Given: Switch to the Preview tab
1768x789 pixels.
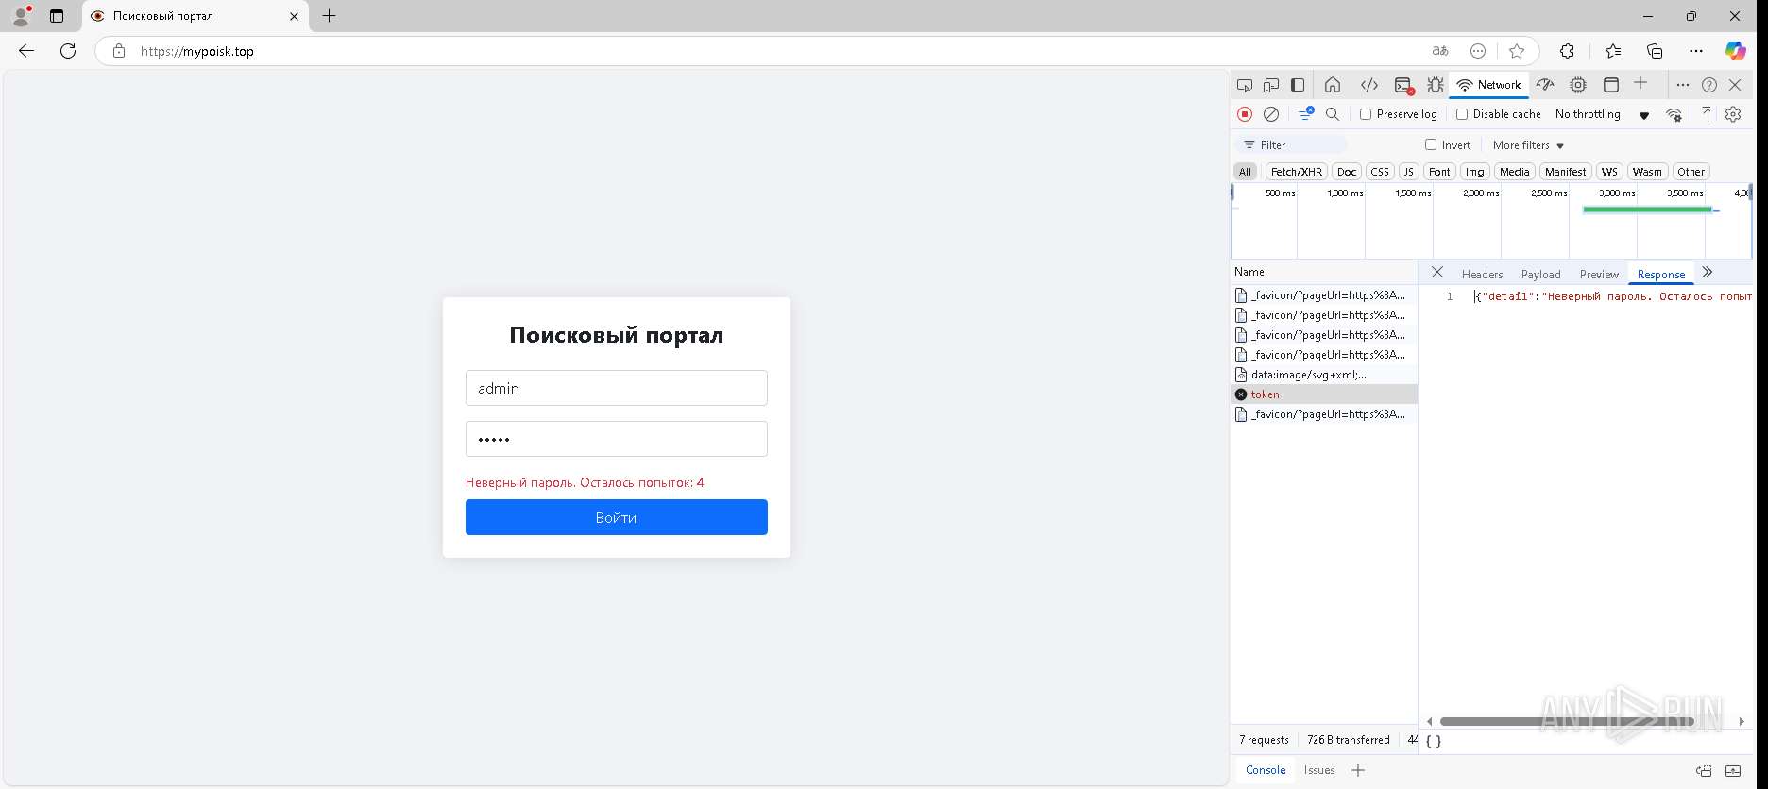Looking at the screenshot, I should 1599,275.
